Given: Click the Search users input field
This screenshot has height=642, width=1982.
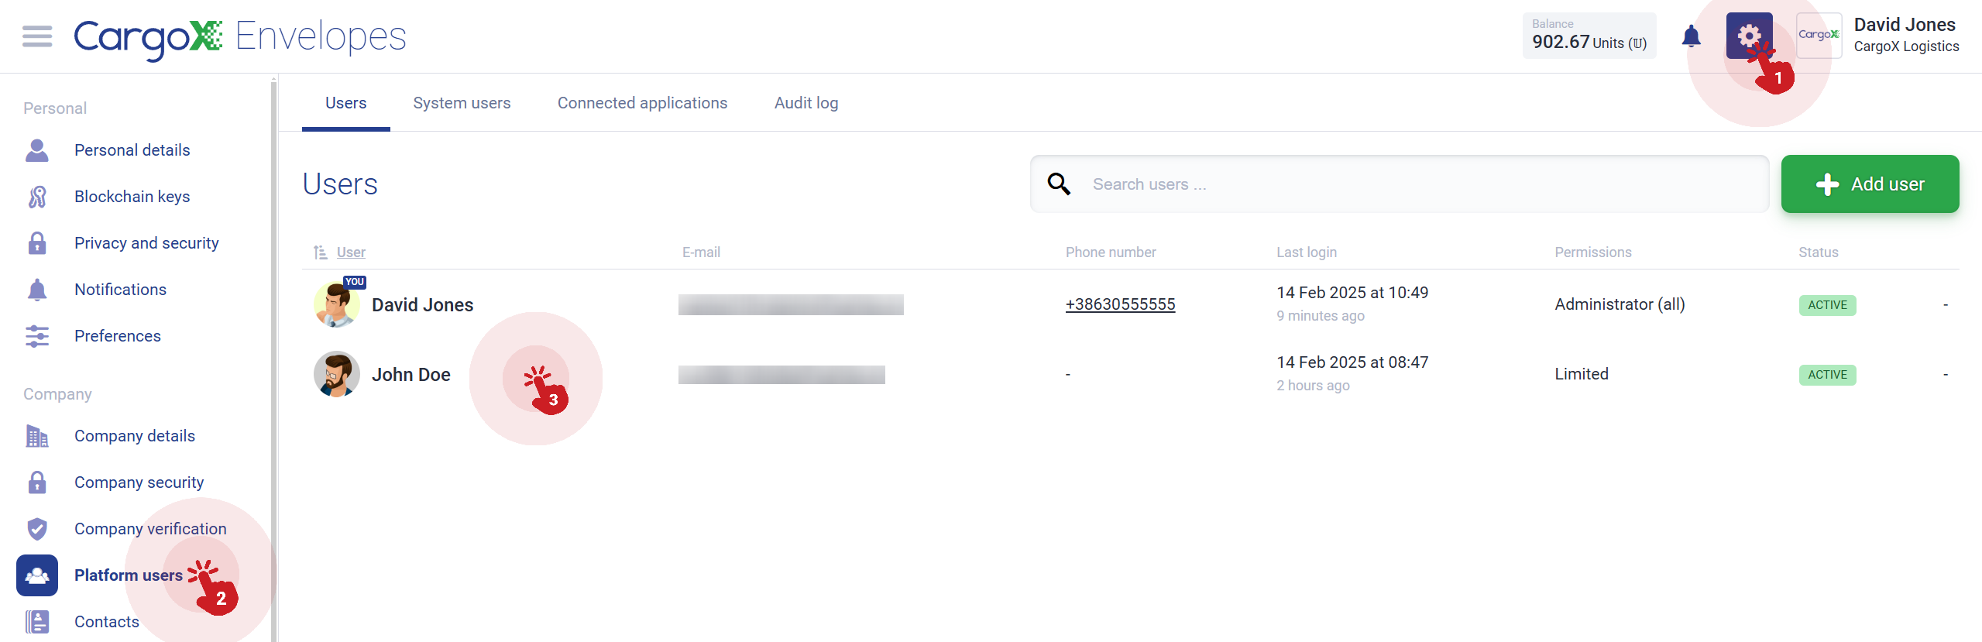Looking at the screenshot, I should [1400, 184].
